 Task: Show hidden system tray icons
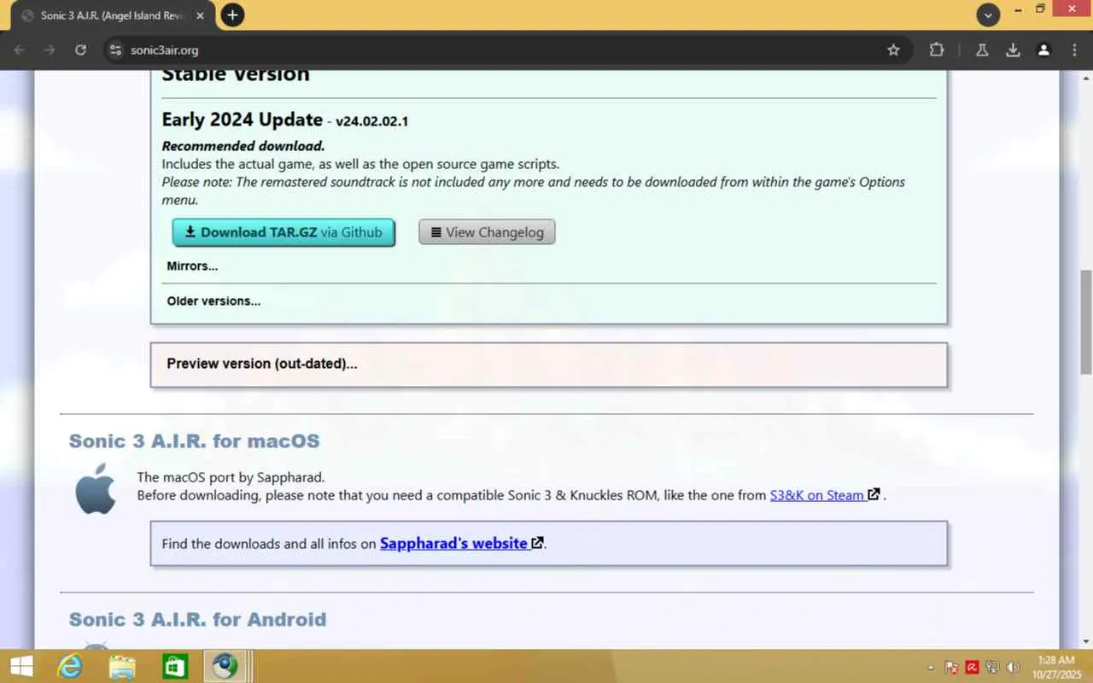(931, 667)
